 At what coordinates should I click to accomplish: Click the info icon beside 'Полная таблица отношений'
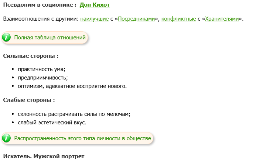point(7,38)
